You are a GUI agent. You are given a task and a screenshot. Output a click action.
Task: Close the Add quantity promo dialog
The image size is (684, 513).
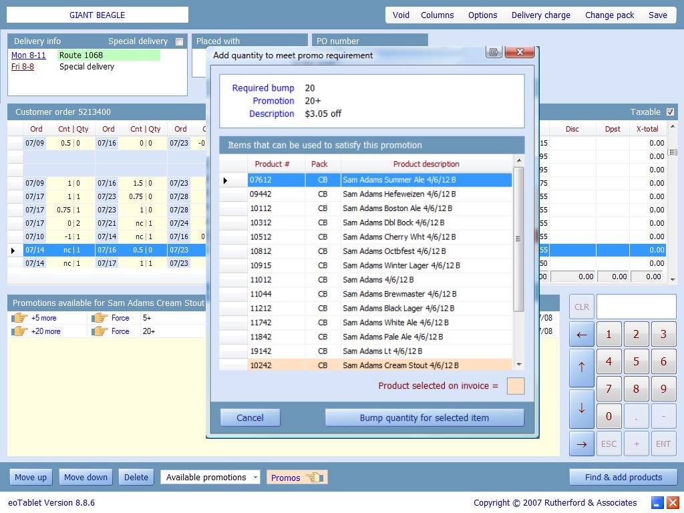point(520,52)
